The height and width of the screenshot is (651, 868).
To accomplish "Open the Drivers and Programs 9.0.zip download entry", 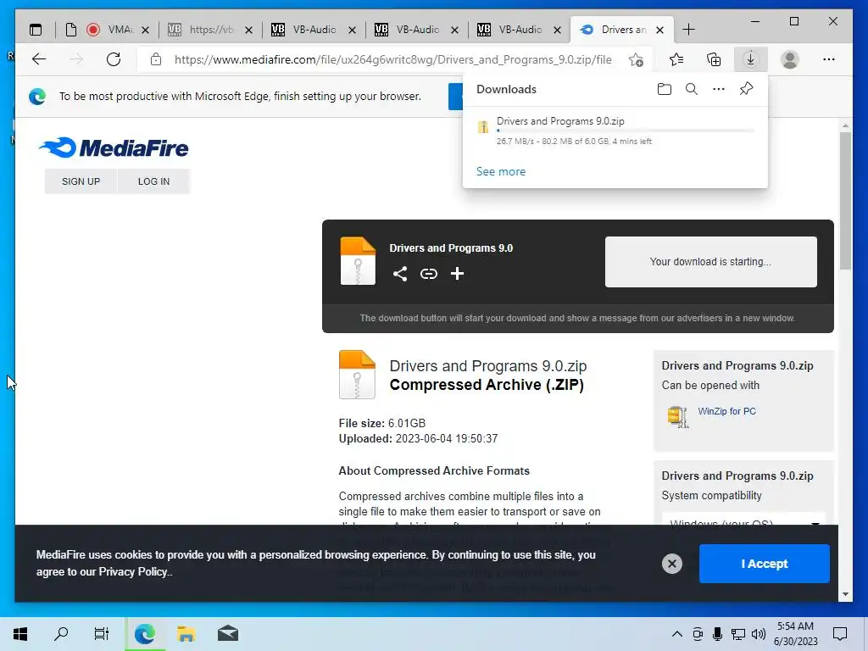I will coord(615,130).
